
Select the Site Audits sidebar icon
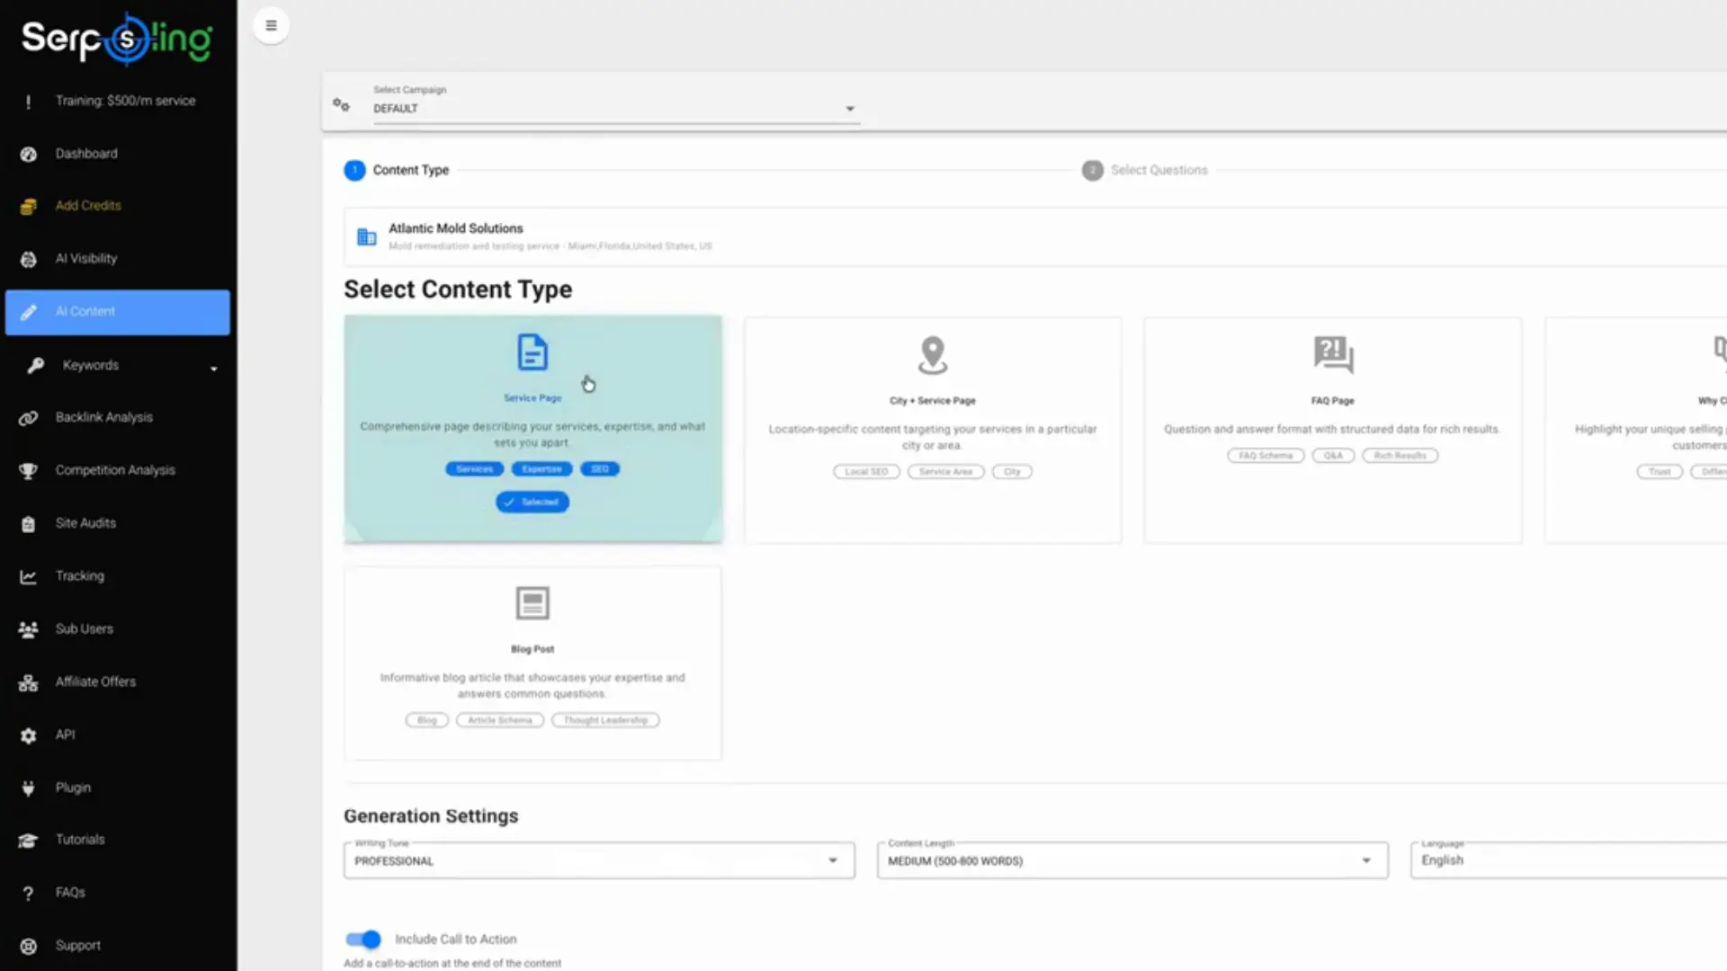pos(28,522)
